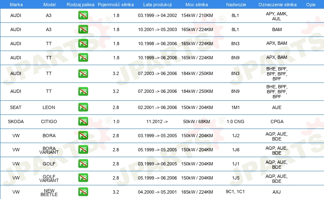Click the Opis column header
Screen dimensions: 324x199
311,5
